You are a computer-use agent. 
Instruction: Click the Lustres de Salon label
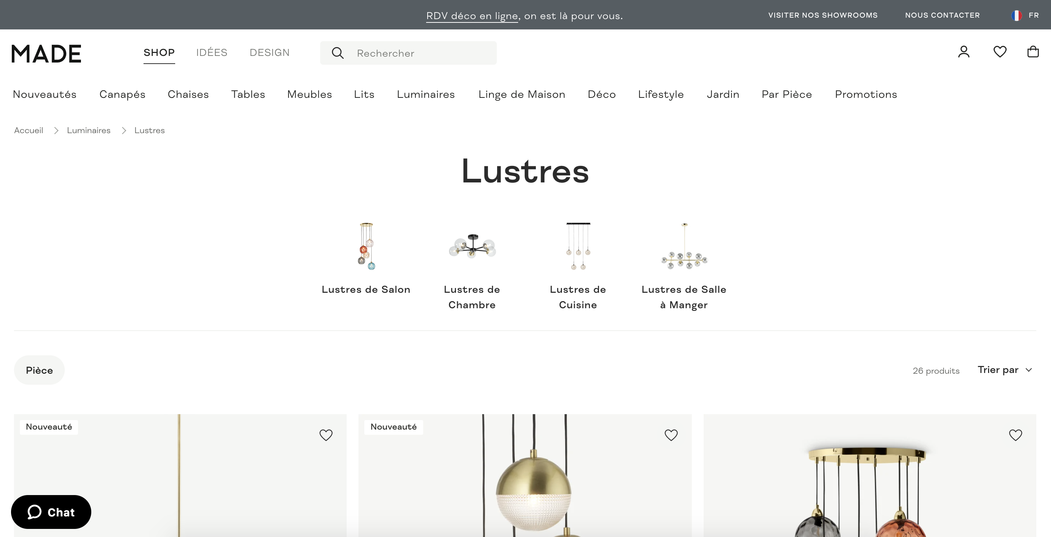[365, 289]
